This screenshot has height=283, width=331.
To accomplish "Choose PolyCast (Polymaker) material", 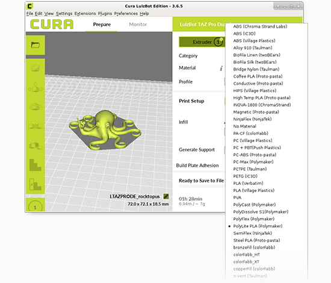I will (x=267, y=205).
